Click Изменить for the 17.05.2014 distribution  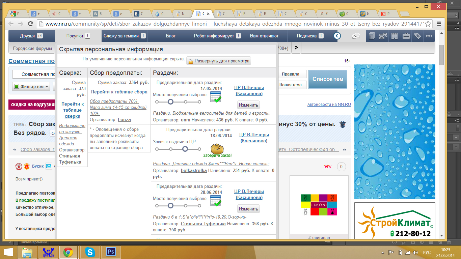coord(248,105)
